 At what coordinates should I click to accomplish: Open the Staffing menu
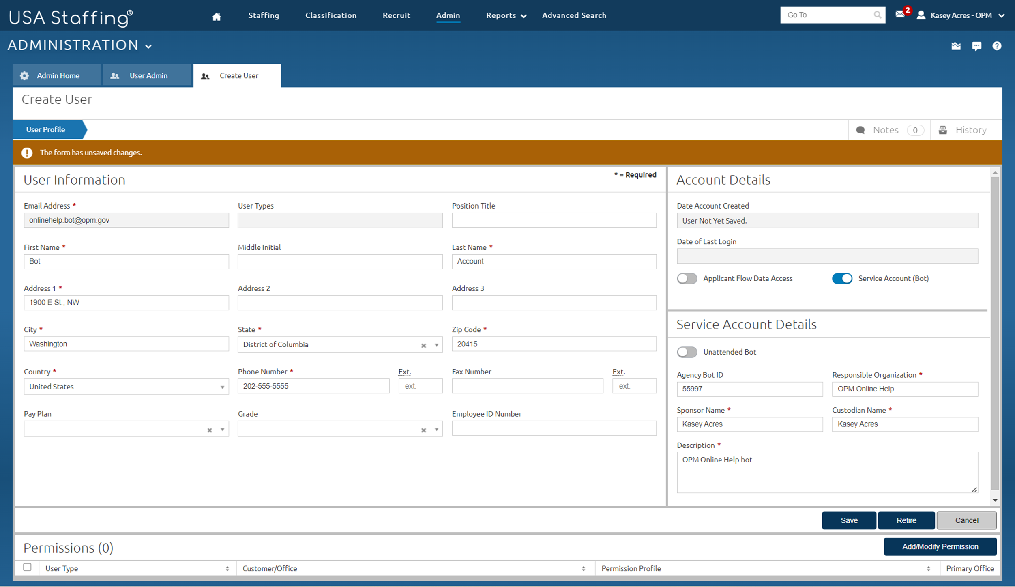coord(264,15)
